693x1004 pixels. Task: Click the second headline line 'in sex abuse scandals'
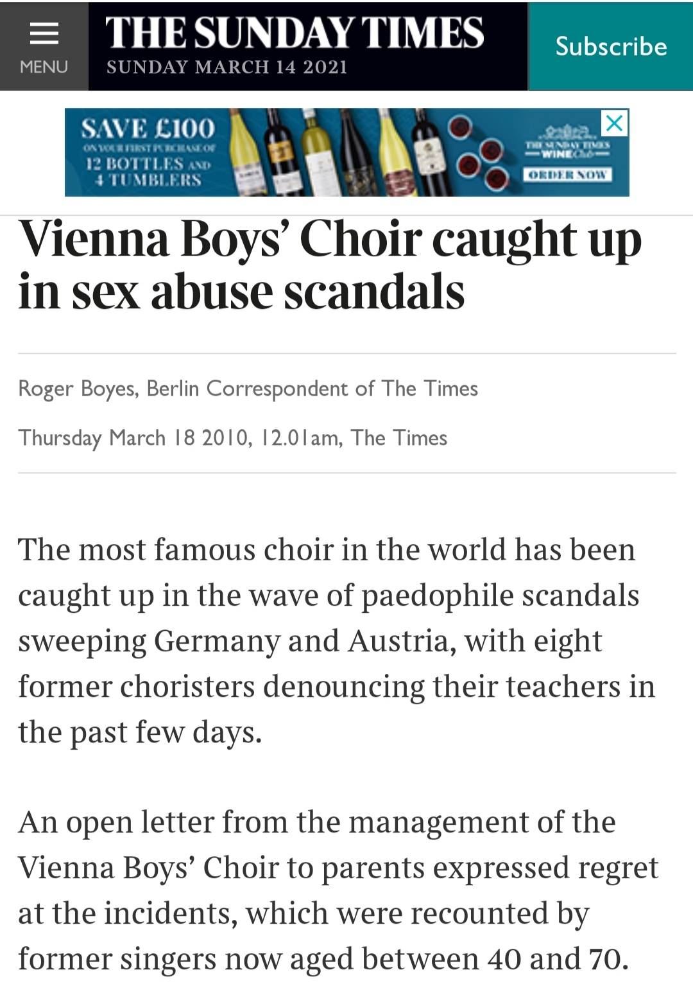click(x=241, y=292)
